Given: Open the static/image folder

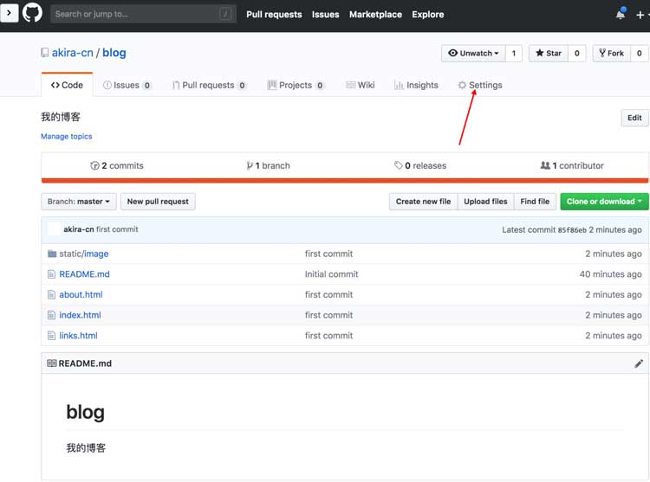Looking at the screenshot, I should coord(84,254).
